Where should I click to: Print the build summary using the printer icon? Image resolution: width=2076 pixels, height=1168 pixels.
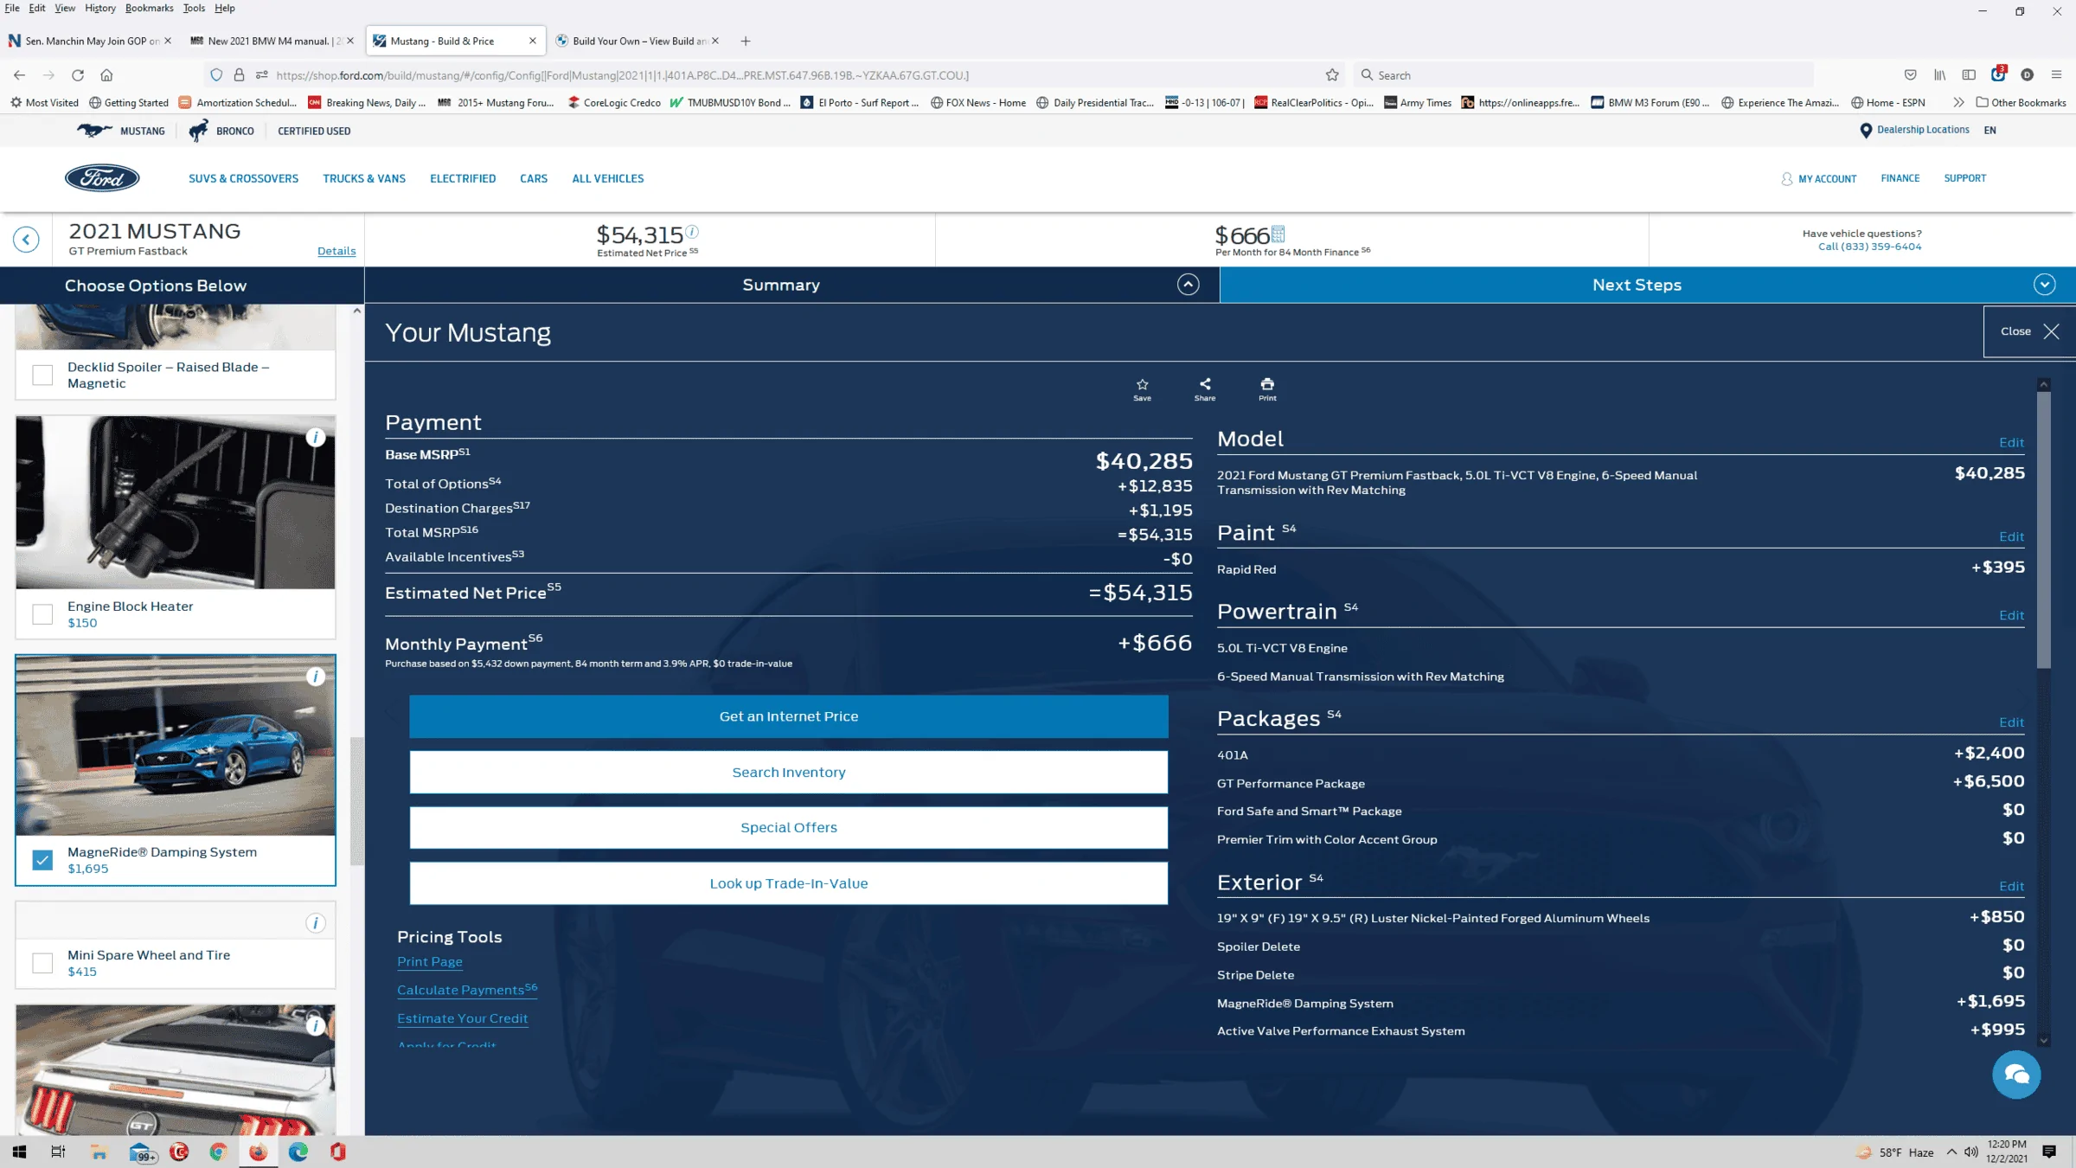tap(1267, 388)
